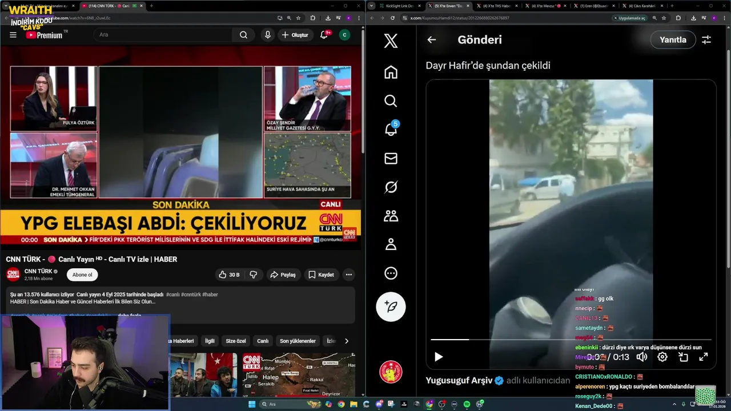Open X Messages envelope icon
This screenshot has width=731, height=411.
click(x=391, y=159)
